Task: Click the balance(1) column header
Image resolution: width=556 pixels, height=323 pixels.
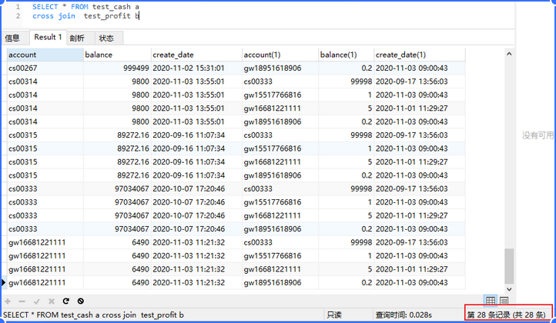Action: (346, 55)
